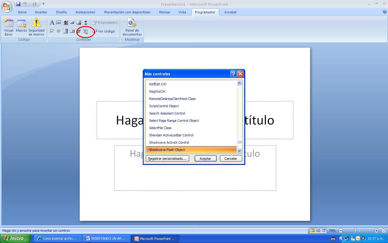Open Seguridad de macros settings
This screenshot has width=388, height=243.
coord(36,27)
